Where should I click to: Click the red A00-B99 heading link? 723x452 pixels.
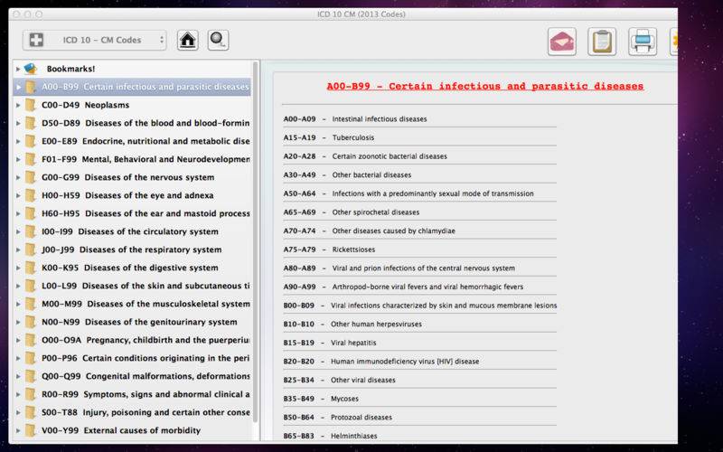[485, 86]
